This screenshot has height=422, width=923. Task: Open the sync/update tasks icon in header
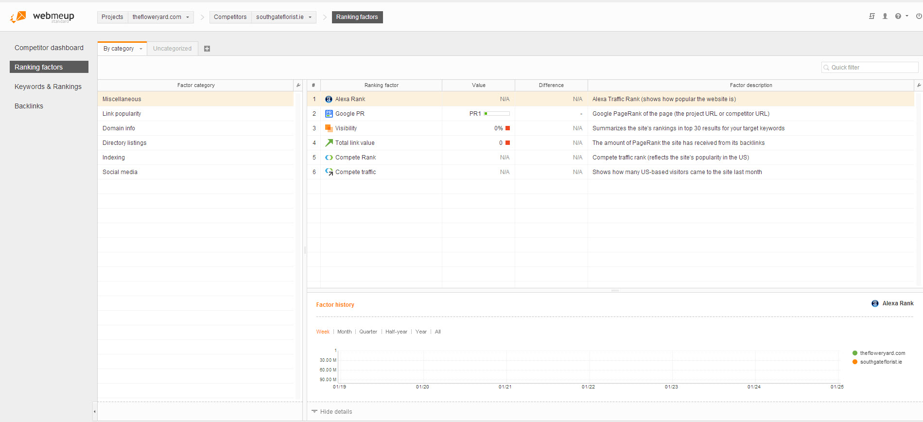(872, 16)
